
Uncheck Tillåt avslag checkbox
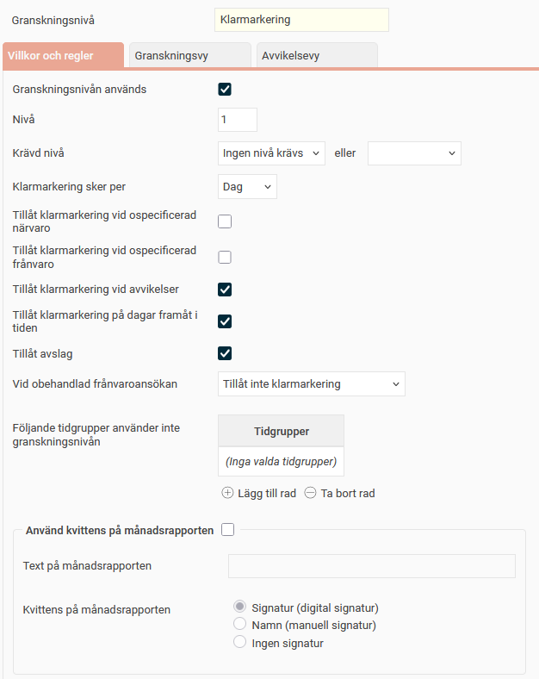225,352
